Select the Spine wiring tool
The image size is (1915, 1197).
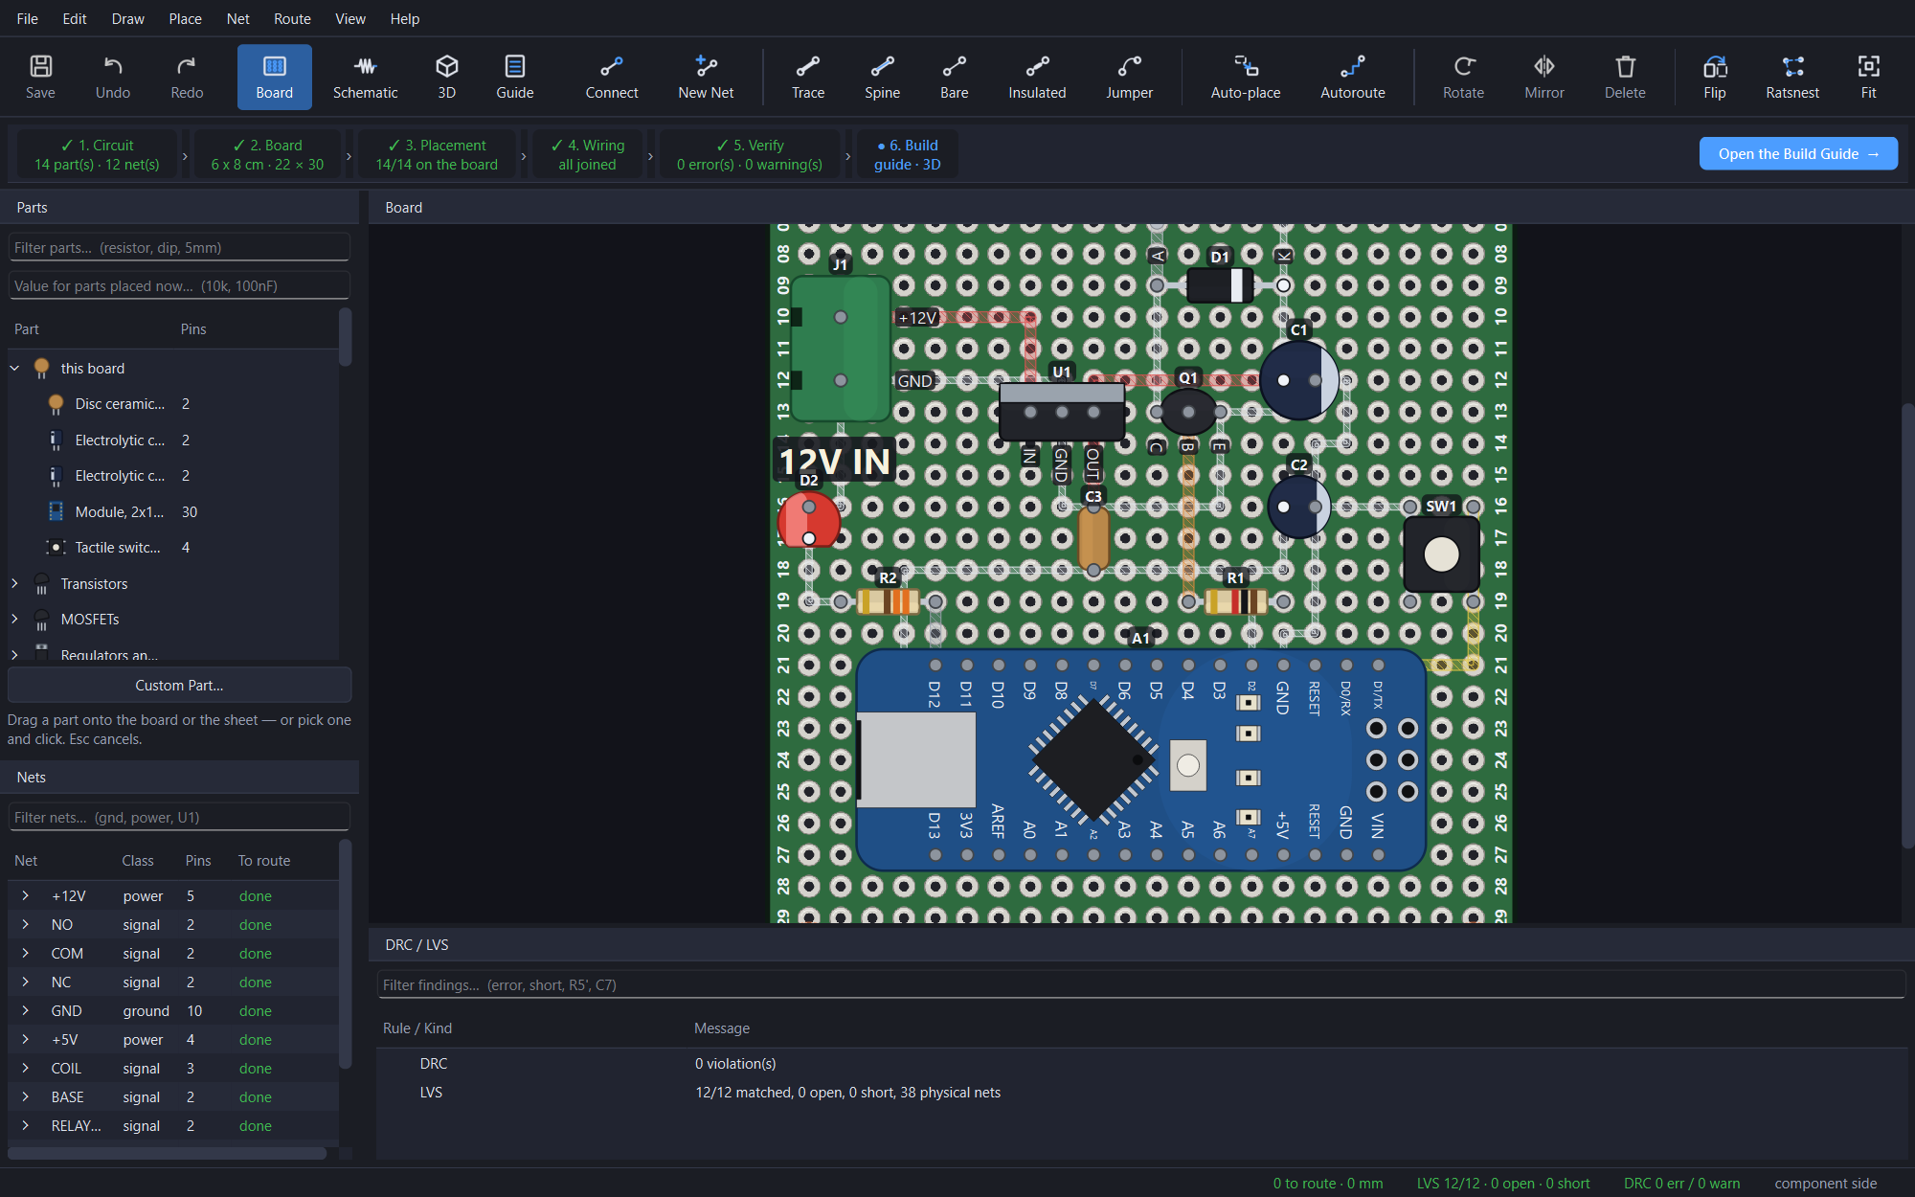coord(882,77)
